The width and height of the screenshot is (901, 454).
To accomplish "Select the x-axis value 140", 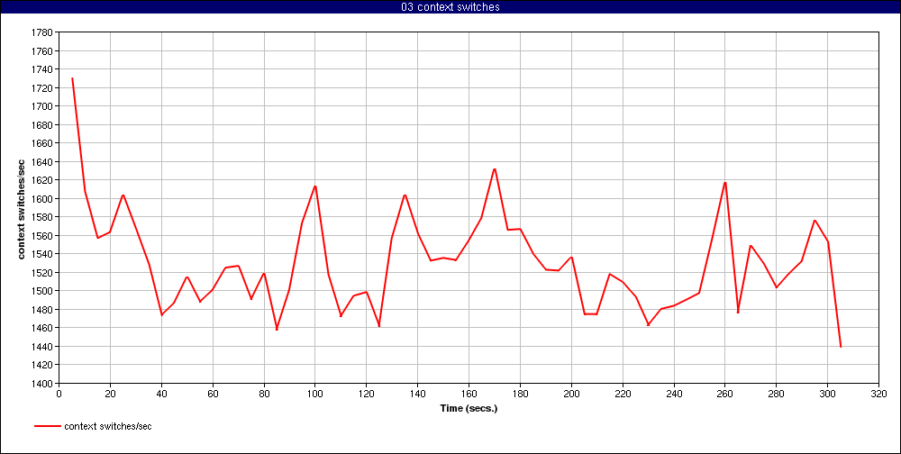I will coord(418,395).
